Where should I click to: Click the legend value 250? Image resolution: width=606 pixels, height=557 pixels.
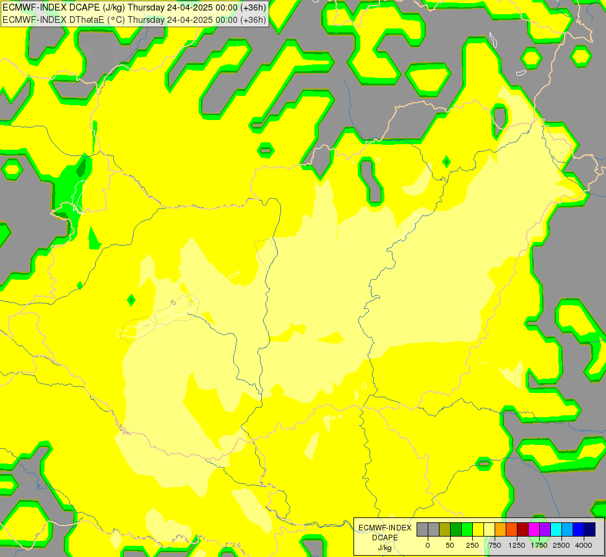(472, 545)
